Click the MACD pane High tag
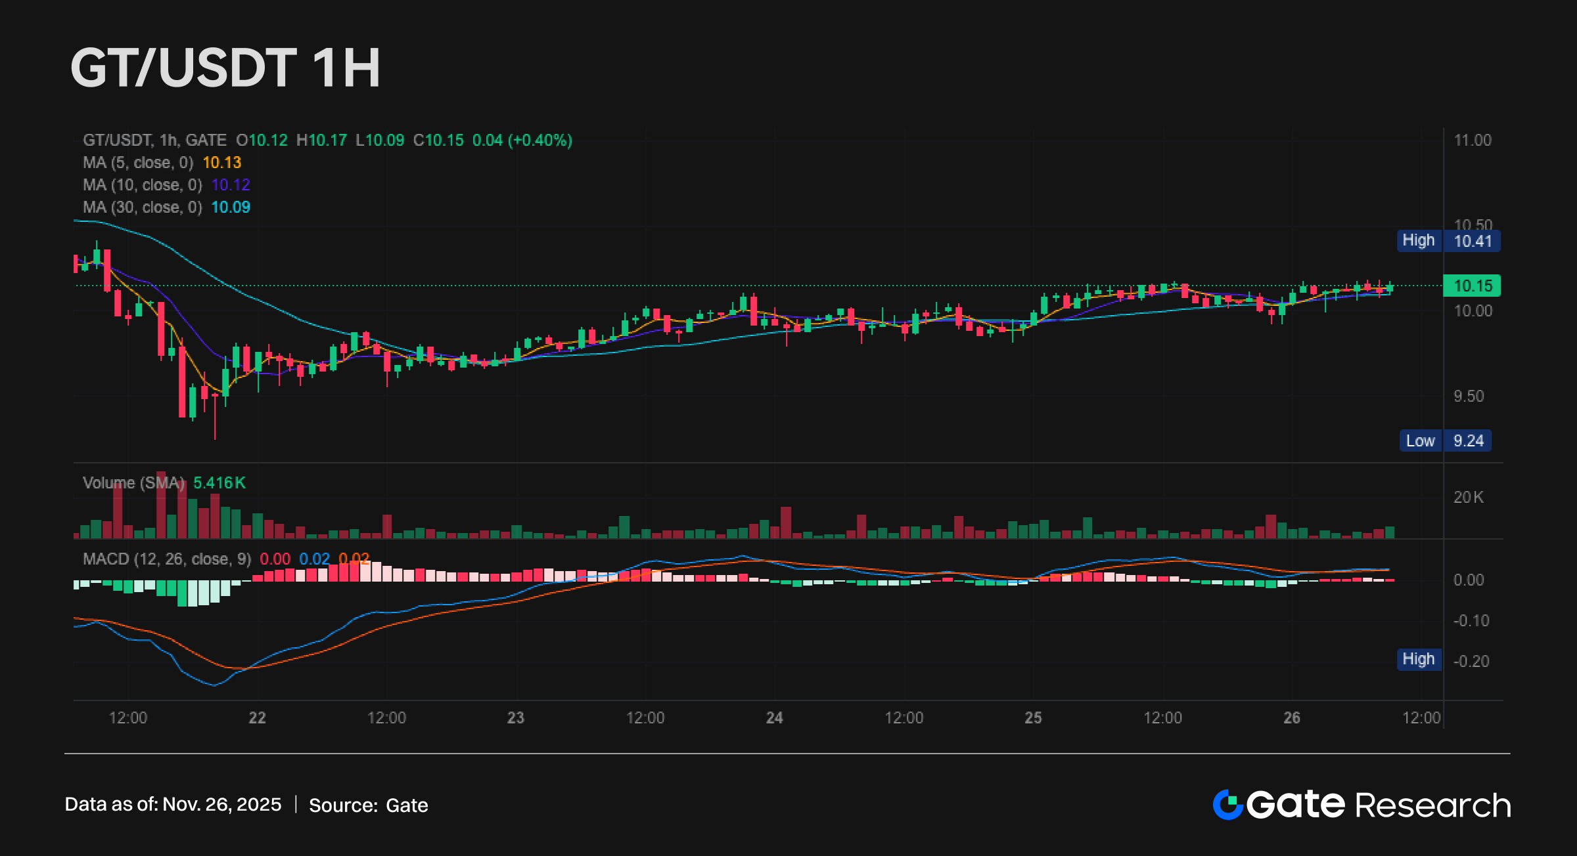The image size is (1577, 856). click(1419, 659)
